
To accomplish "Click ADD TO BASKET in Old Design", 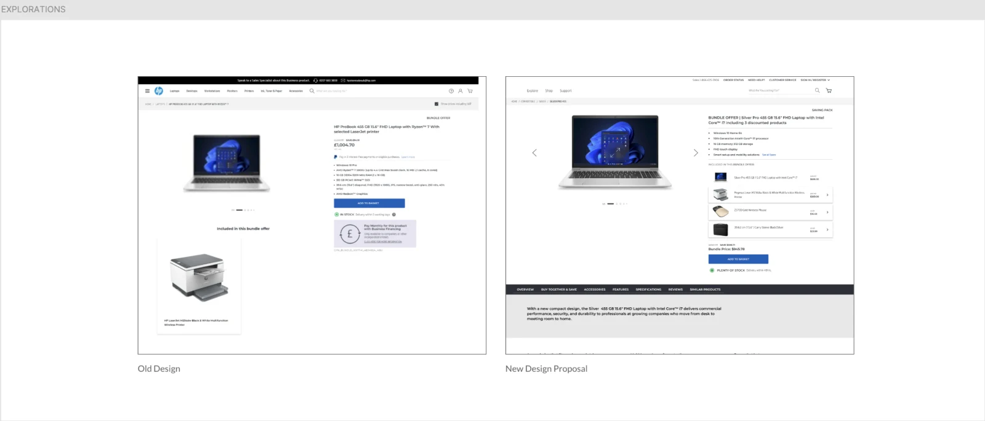I will tap(369, 203).
